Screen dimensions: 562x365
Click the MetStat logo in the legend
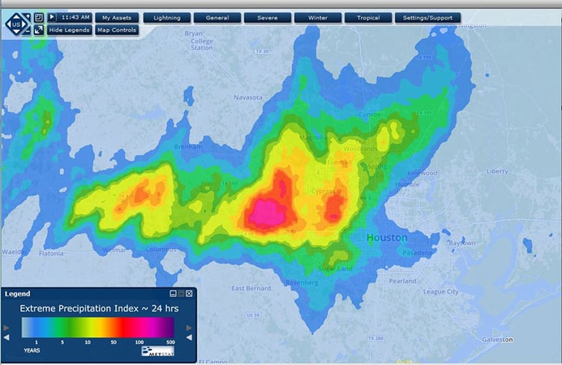pyautogui.click(x=157, y=351)
